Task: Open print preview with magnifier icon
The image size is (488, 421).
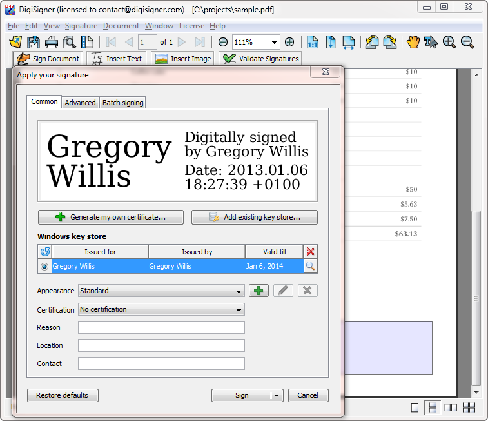Action: click(x=69, y=42)
